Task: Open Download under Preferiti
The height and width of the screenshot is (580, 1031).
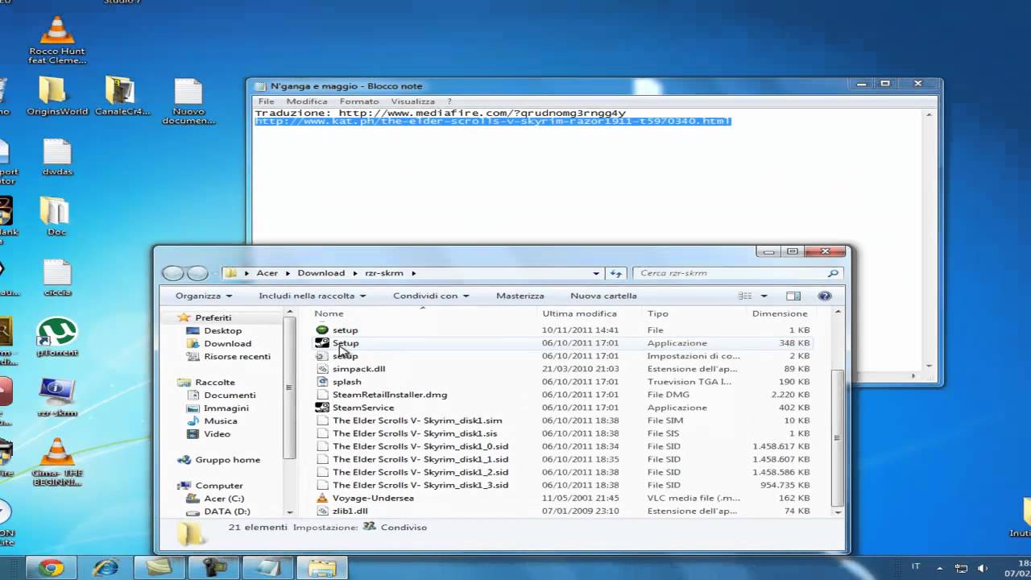Action: click(x=227, y=343)
